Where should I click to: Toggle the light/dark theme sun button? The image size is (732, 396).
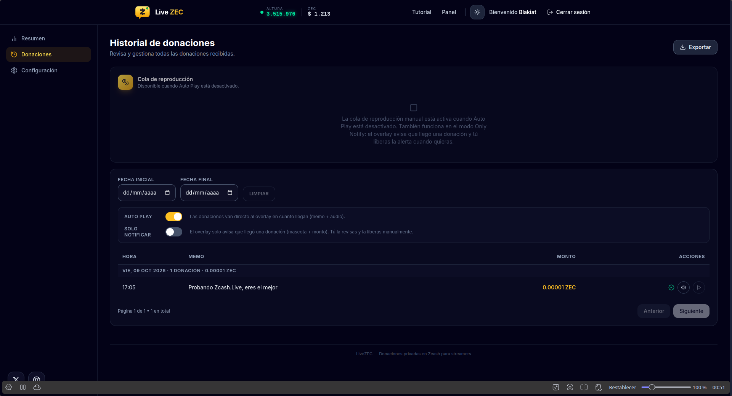pyautogui.click(x=477, y=12)
